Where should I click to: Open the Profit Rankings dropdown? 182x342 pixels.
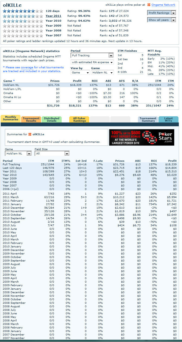tap(161, 13)
